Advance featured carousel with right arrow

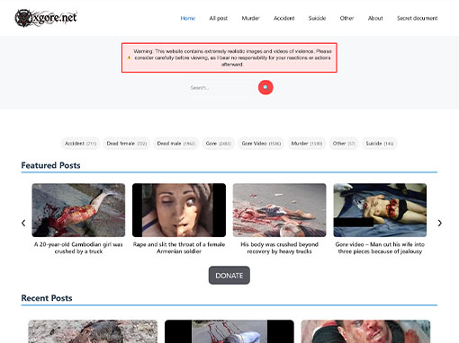439,223
